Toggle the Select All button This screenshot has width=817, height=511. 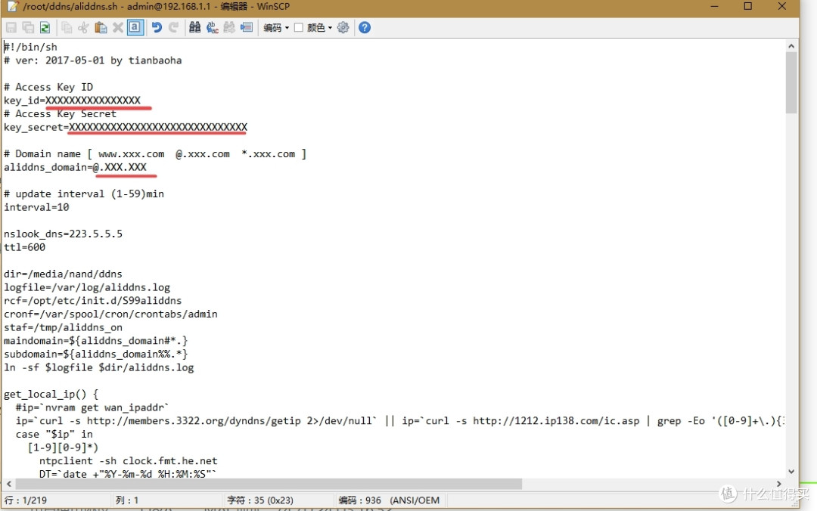135,27
